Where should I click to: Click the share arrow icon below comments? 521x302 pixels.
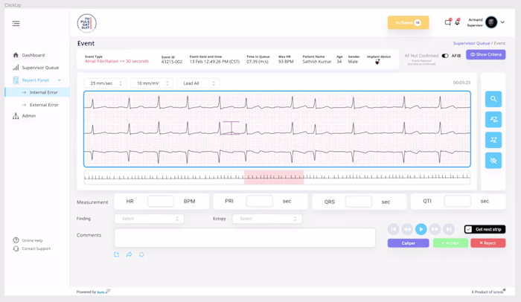click(130, 254)
